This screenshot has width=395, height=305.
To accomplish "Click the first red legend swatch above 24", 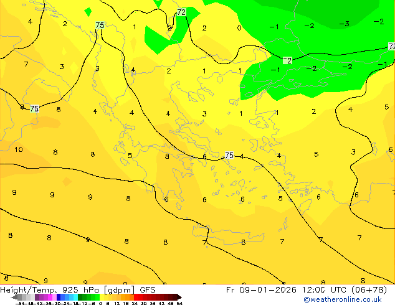I will click(x=136, y=298).
